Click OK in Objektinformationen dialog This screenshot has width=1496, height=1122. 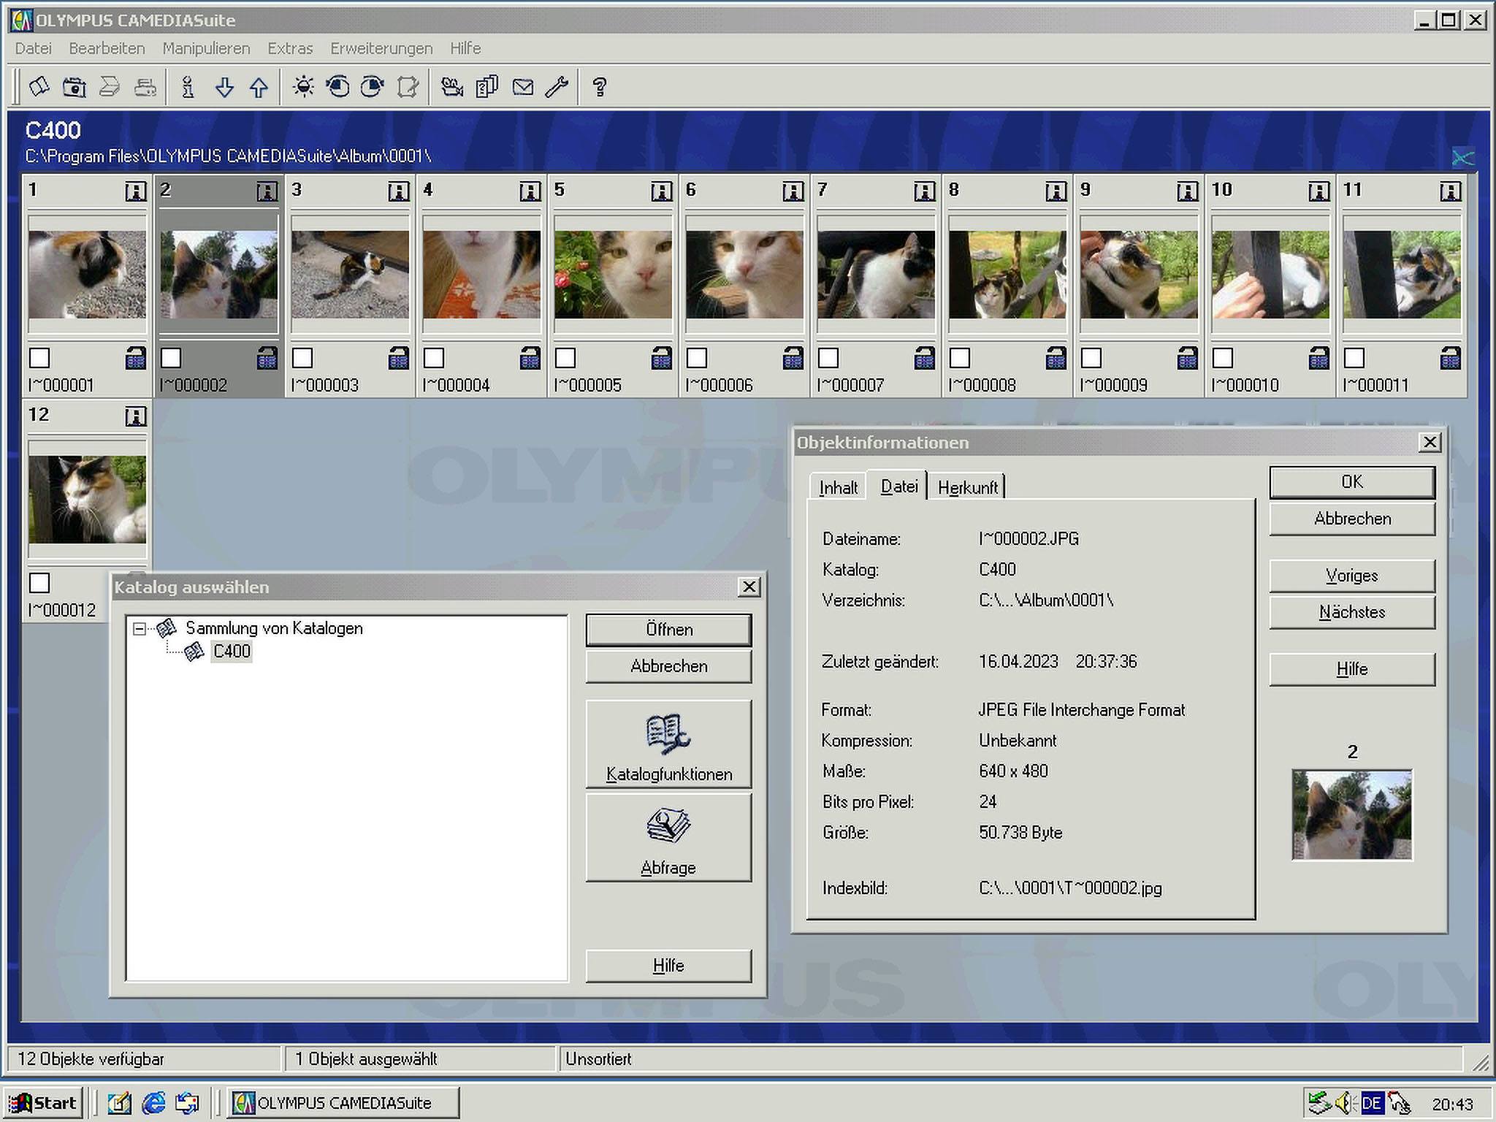click(1353, 482)
